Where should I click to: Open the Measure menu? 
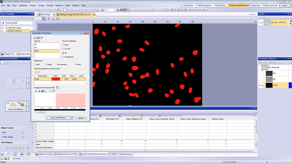click(59, 5)
